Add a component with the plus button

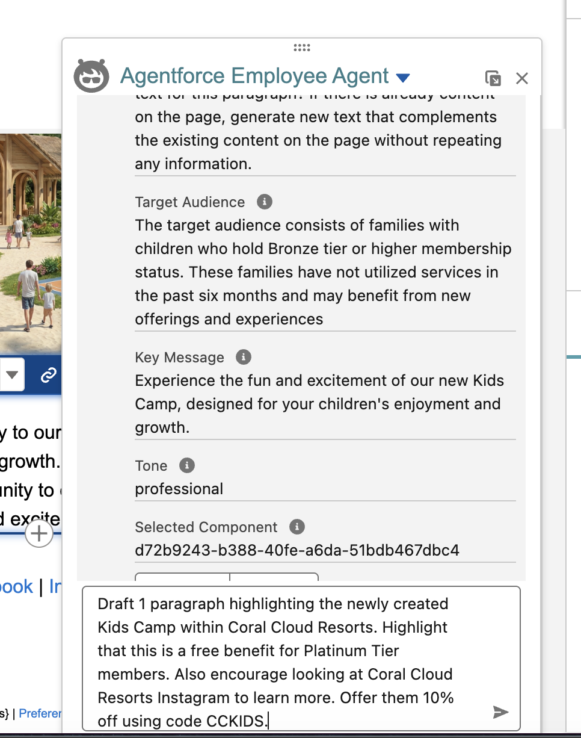[x=39, y=533]
